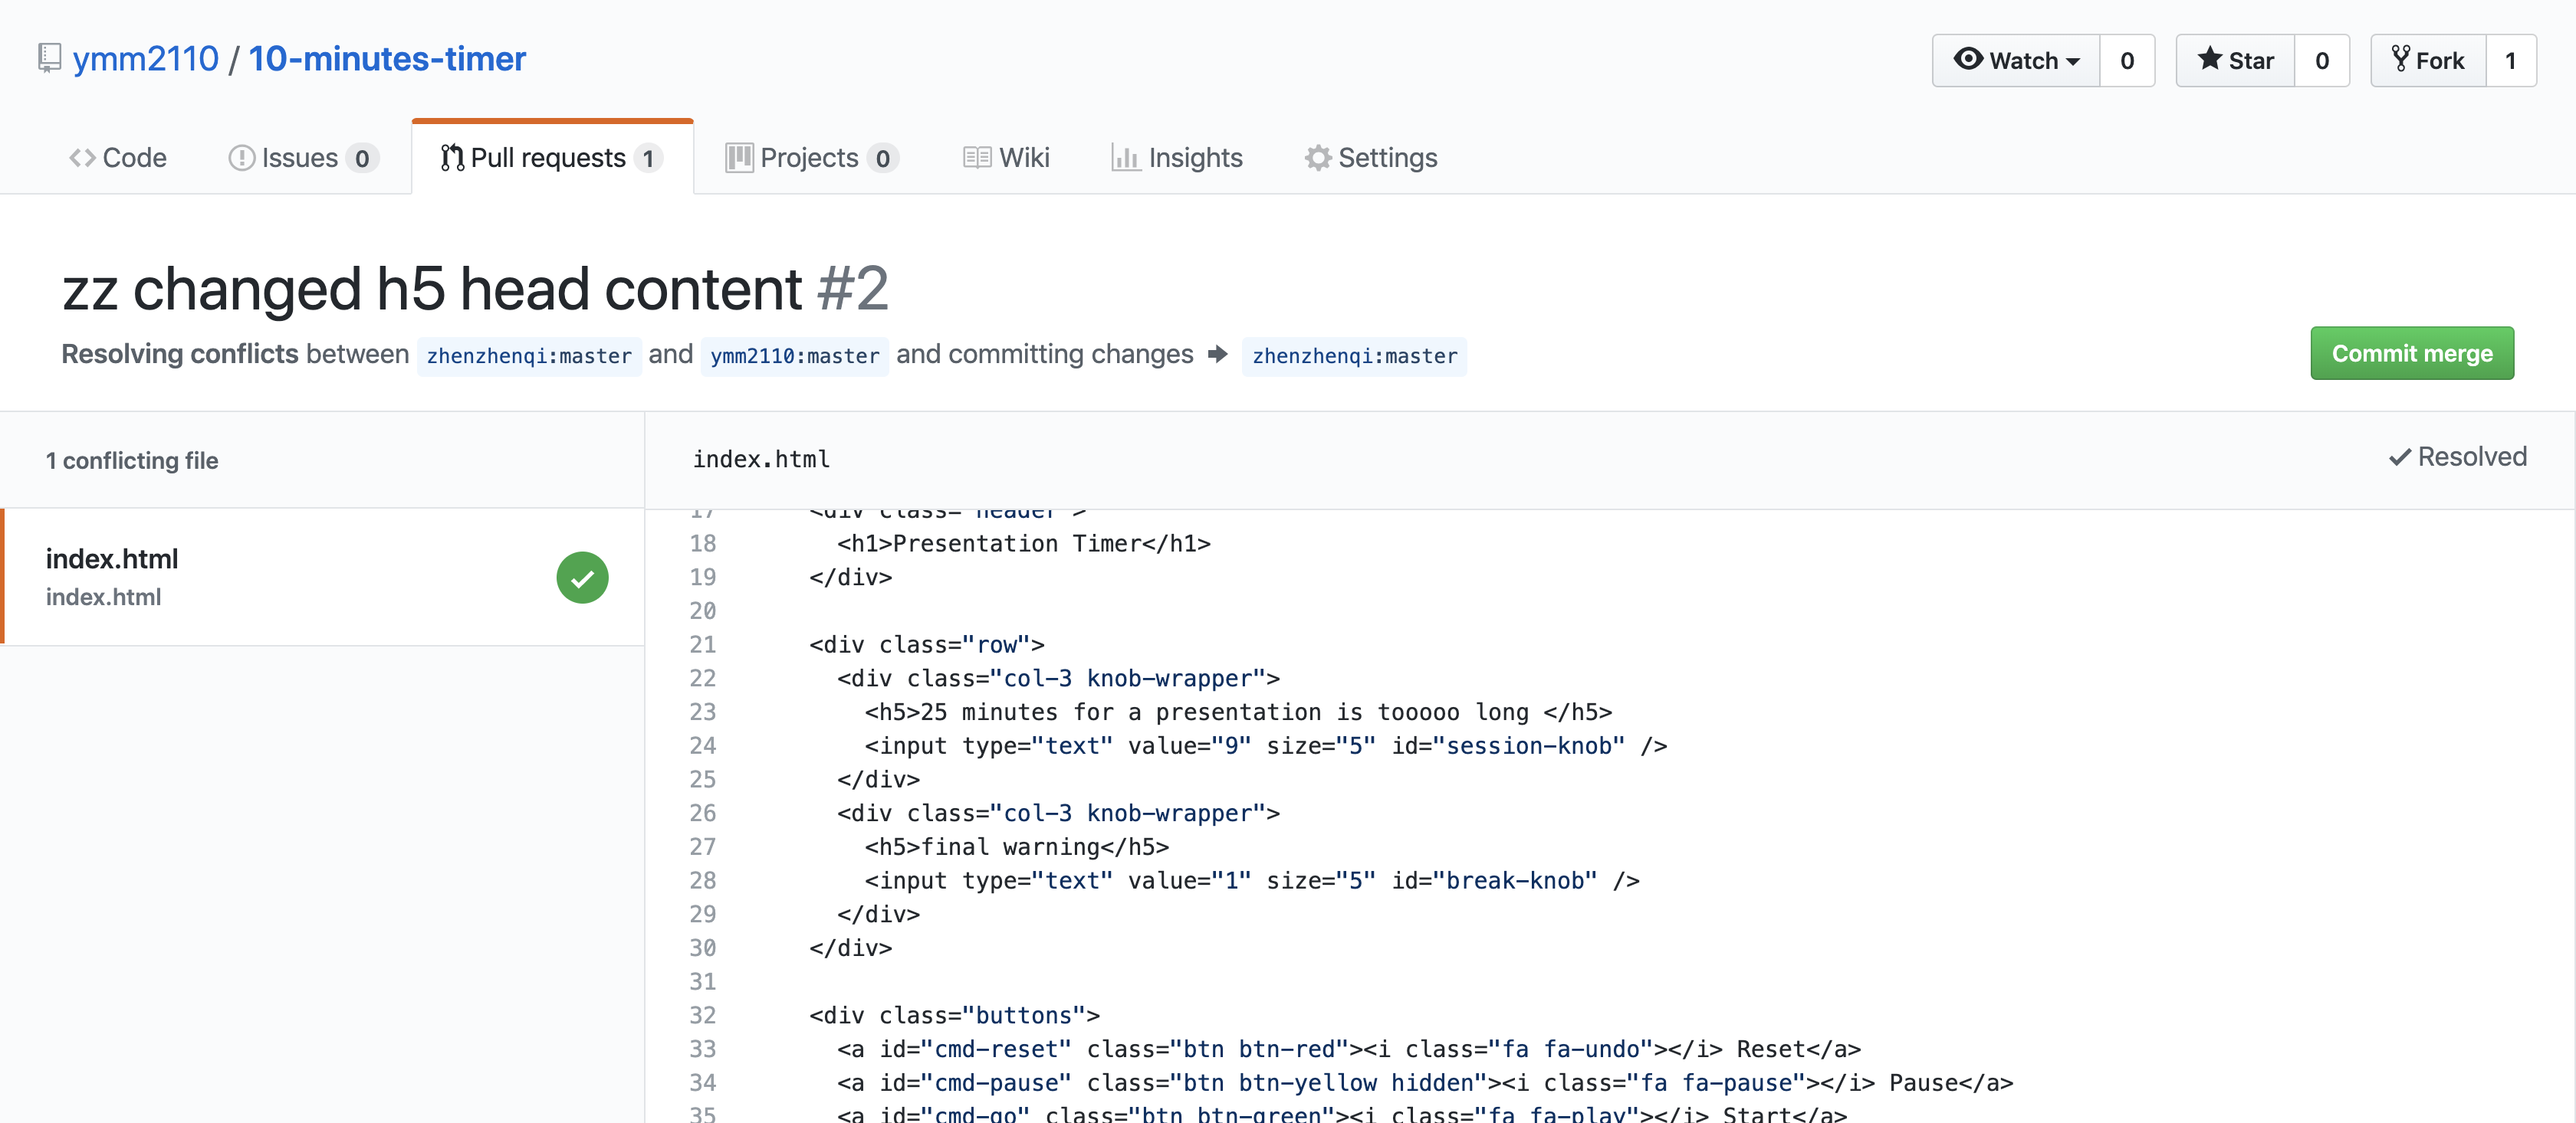The image size is (2576, 1123).
Task: Click the Resolved status check mark
Action: [x=2399, y=457]
